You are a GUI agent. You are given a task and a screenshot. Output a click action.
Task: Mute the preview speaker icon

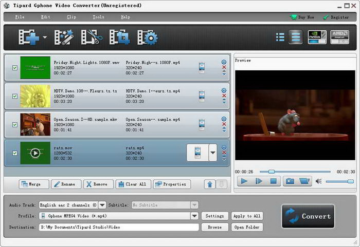[x=318, y=181]
